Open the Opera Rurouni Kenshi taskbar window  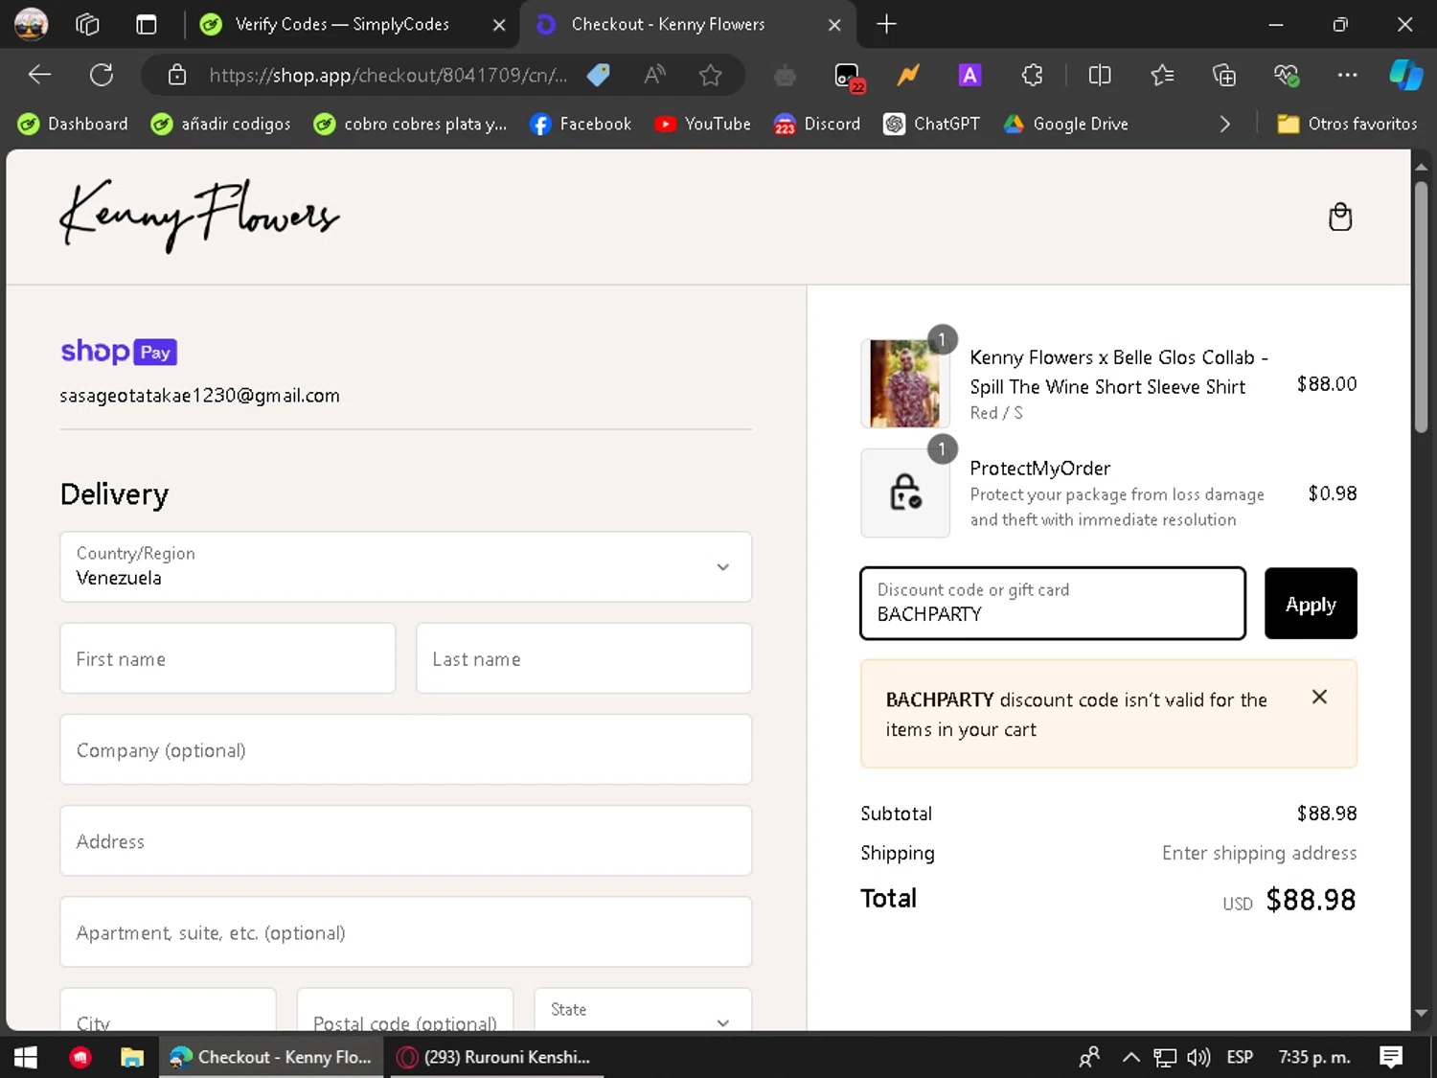pos(495,1057)
